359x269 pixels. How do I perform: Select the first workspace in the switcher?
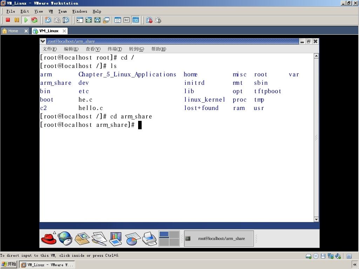[164, 234]
